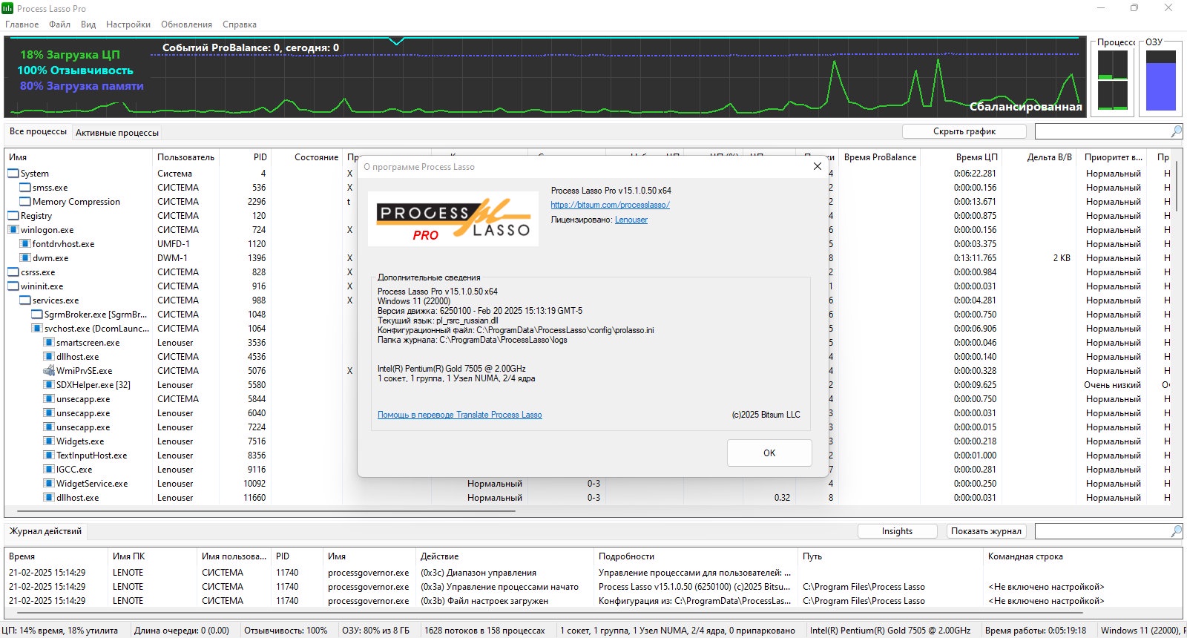Switch to Активные процессы tab
This screenshot has height=638, width=1187.
(117, 133)
